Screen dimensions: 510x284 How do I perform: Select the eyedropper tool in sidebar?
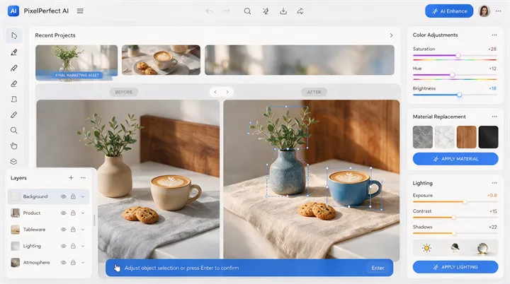click(x=14, y=115)
